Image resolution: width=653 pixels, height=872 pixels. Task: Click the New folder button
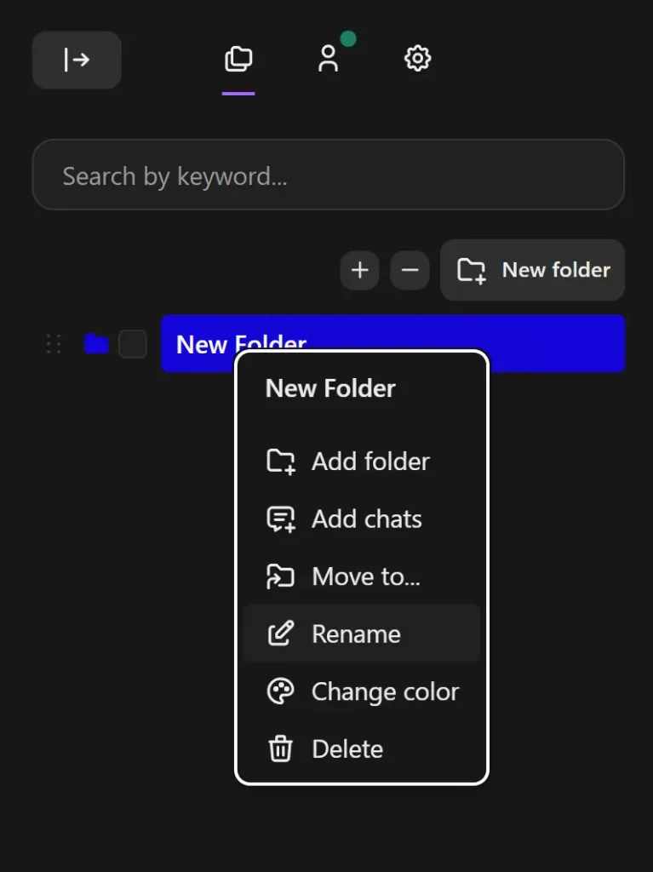(x=532, y=270)
